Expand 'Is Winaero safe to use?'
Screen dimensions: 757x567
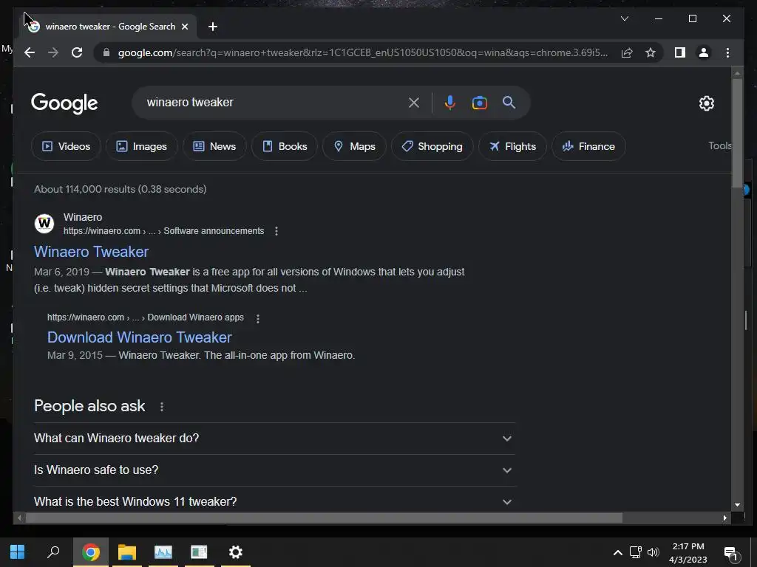tap(274, 470)
